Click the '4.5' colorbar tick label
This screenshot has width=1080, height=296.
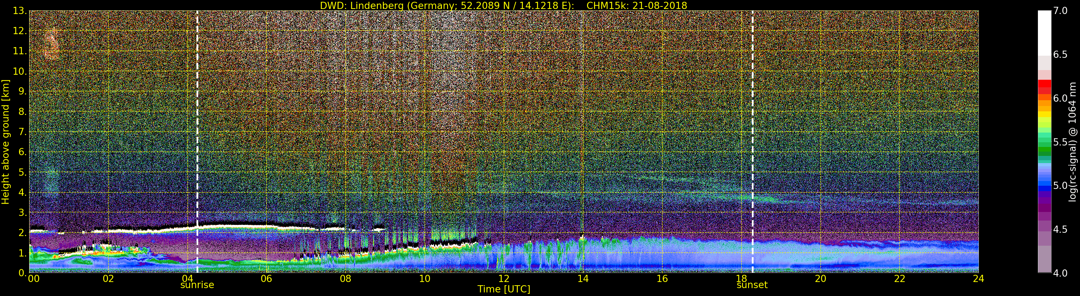[1061, 230]
